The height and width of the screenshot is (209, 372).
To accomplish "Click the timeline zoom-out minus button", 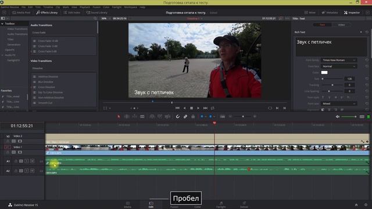I will (x=230, y=117).
